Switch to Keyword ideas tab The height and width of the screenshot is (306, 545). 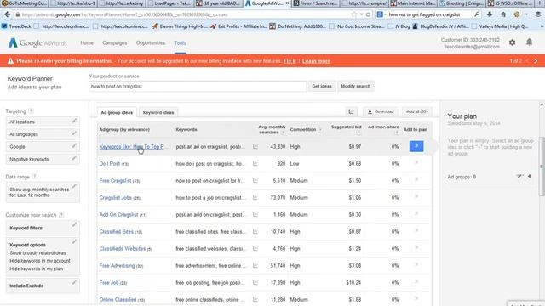pyautogui.click(x=158, y=112)
